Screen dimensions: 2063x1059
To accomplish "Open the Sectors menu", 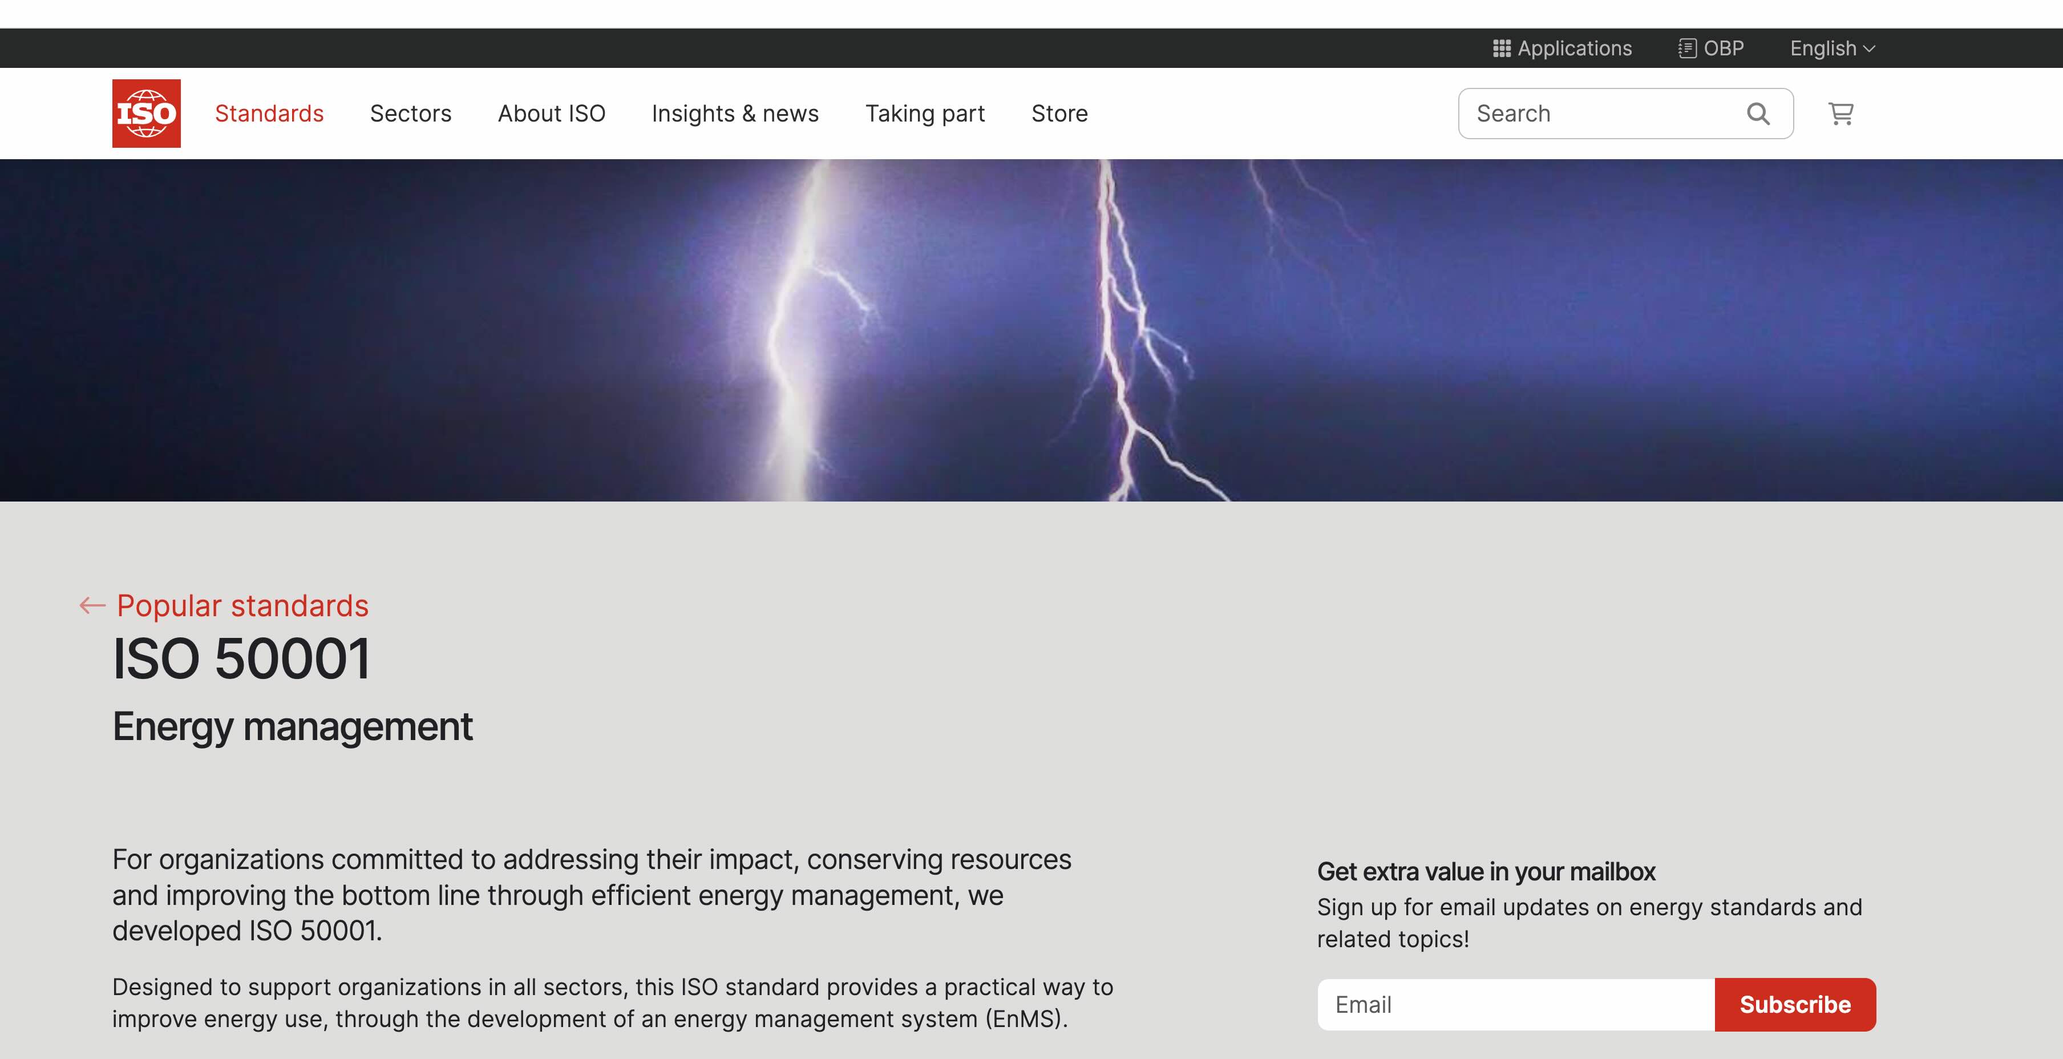I will click(411, 113).
